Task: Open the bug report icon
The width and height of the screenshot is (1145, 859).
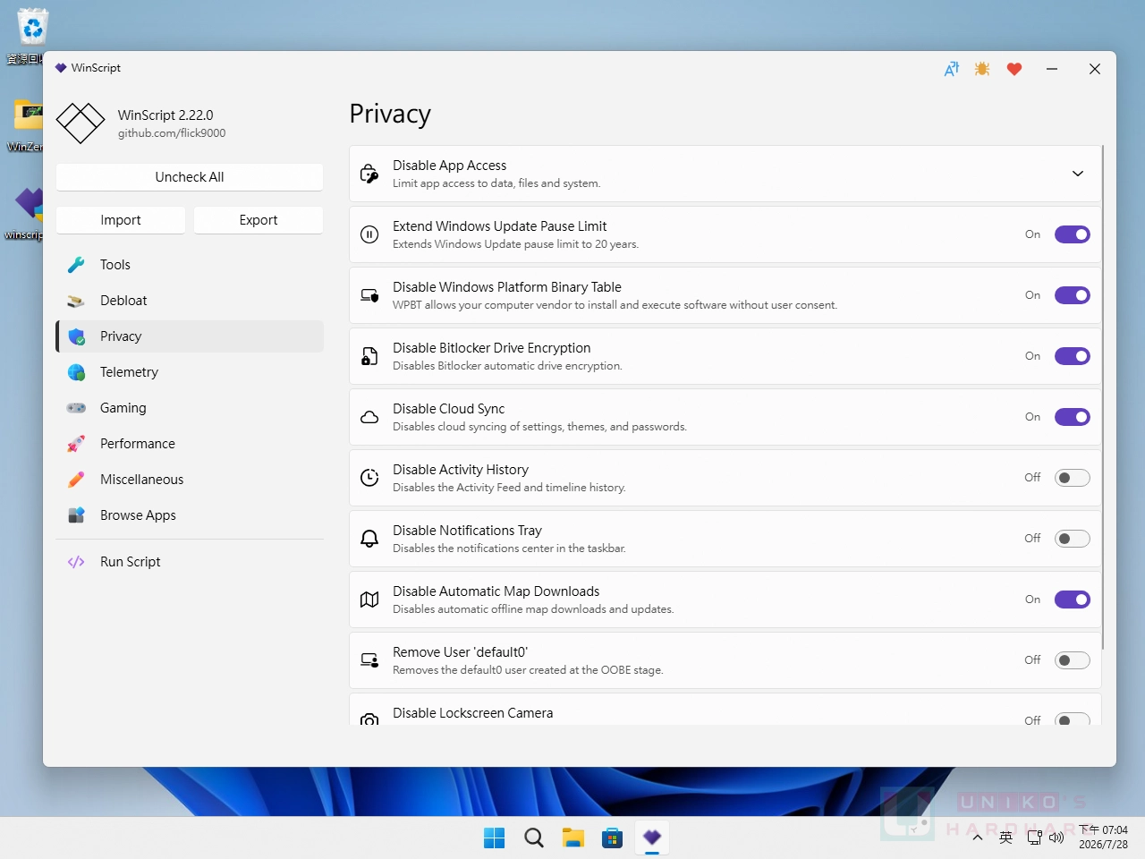Action: click(982, 69)
